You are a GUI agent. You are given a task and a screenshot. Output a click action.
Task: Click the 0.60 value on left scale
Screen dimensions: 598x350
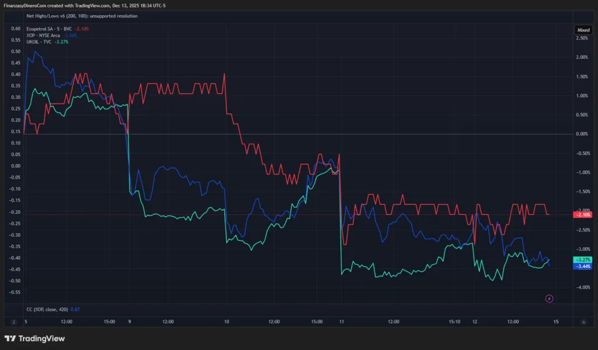point(16,29)
